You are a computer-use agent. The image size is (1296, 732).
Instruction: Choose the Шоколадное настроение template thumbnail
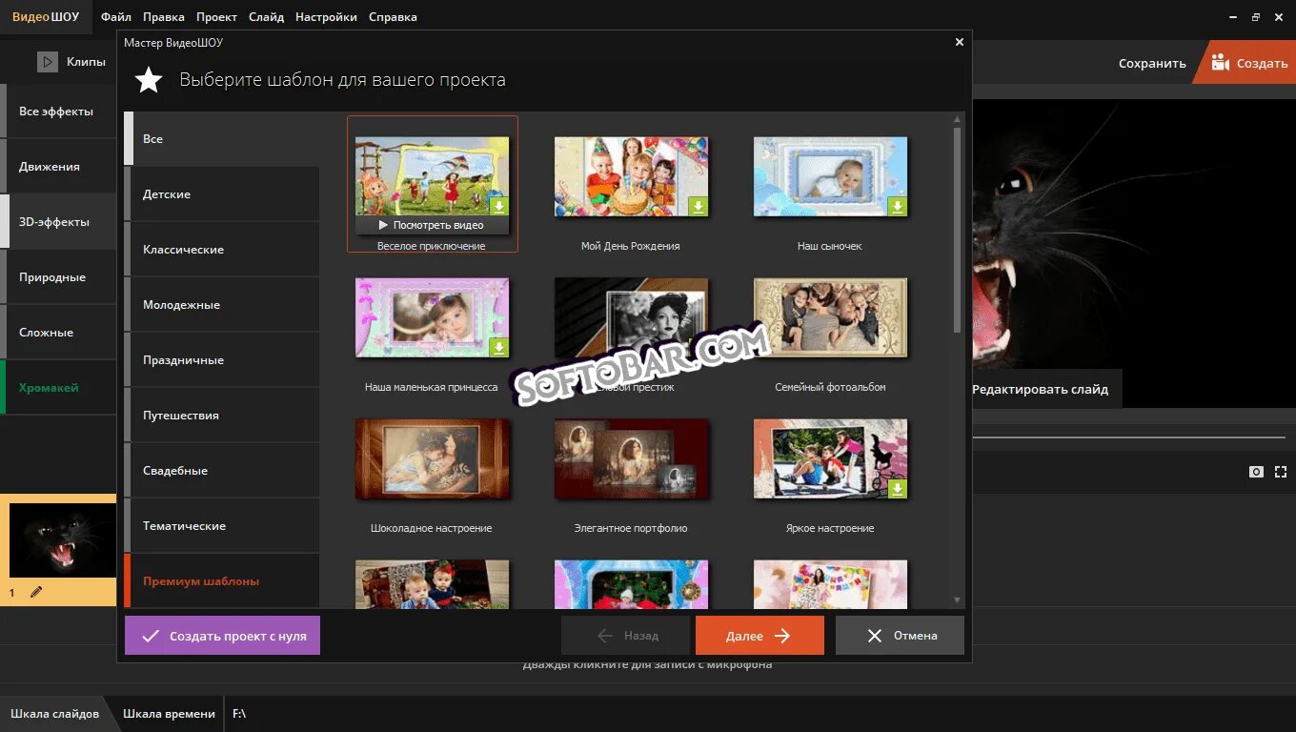[x=432, y=458]
